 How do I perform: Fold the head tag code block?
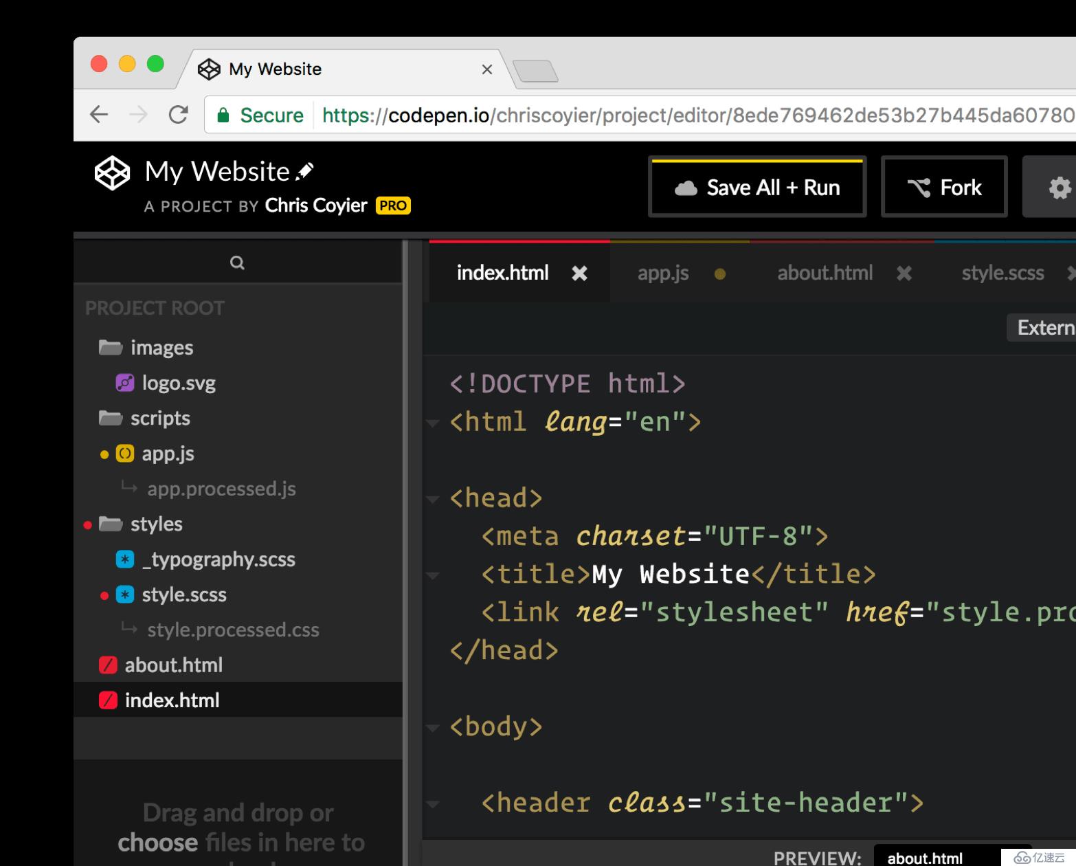click(x=433, y=499)
